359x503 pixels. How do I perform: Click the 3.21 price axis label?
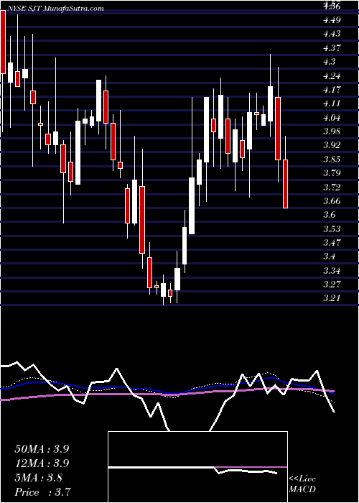click(332, 298)
